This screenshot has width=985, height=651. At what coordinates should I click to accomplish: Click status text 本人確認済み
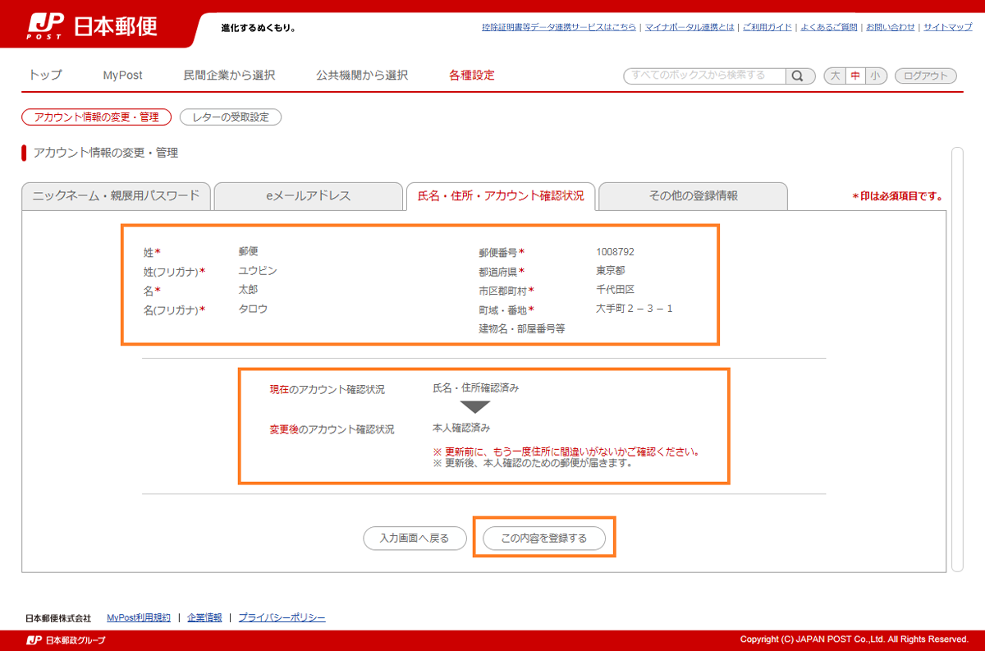pos(461,428)
